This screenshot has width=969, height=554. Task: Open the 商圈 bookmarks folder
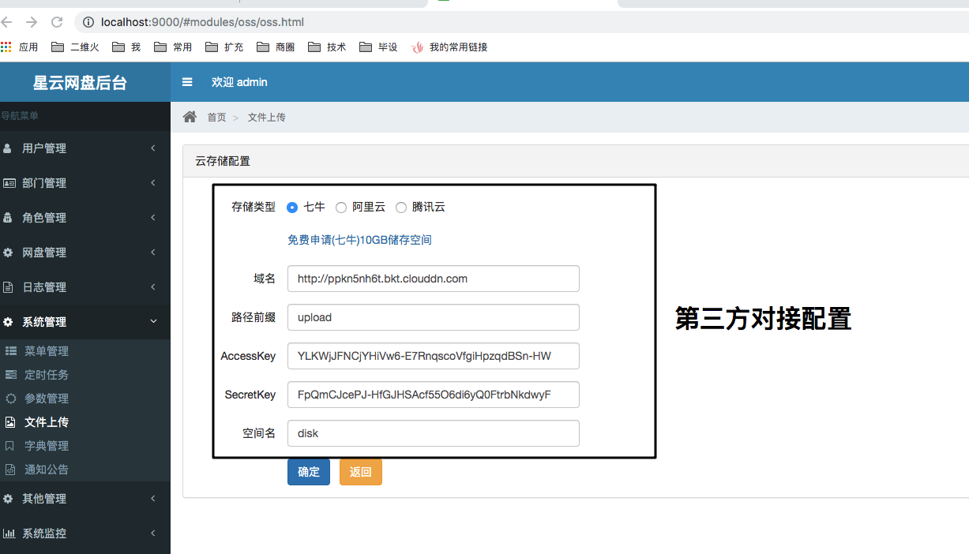(x=276, y=47)
